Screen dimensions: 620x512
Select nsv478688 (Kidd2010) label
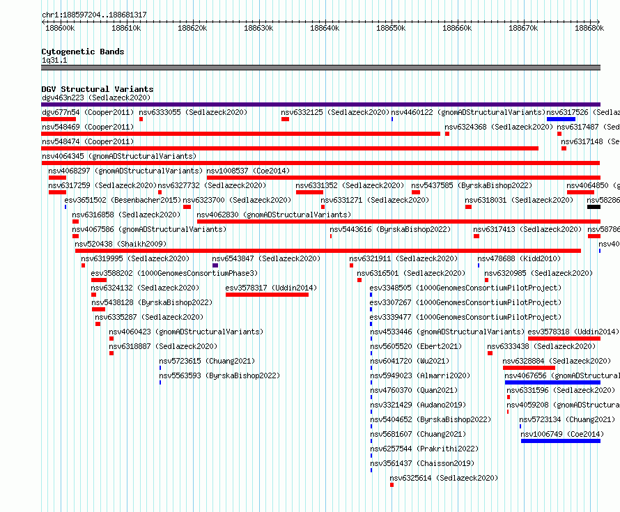click(519, 258)
